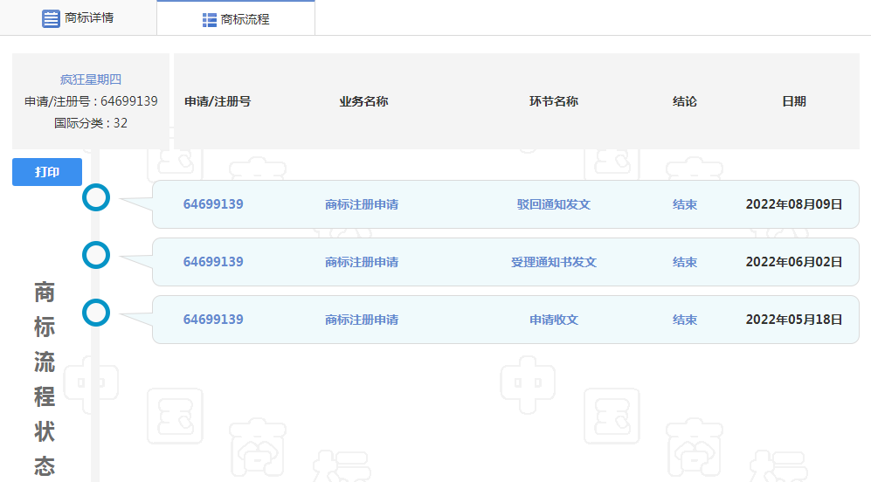The image size is (871, 482).
Task: Click 商标注册申请 in the 2022年06月02日 row
Action: pos(362,262)
